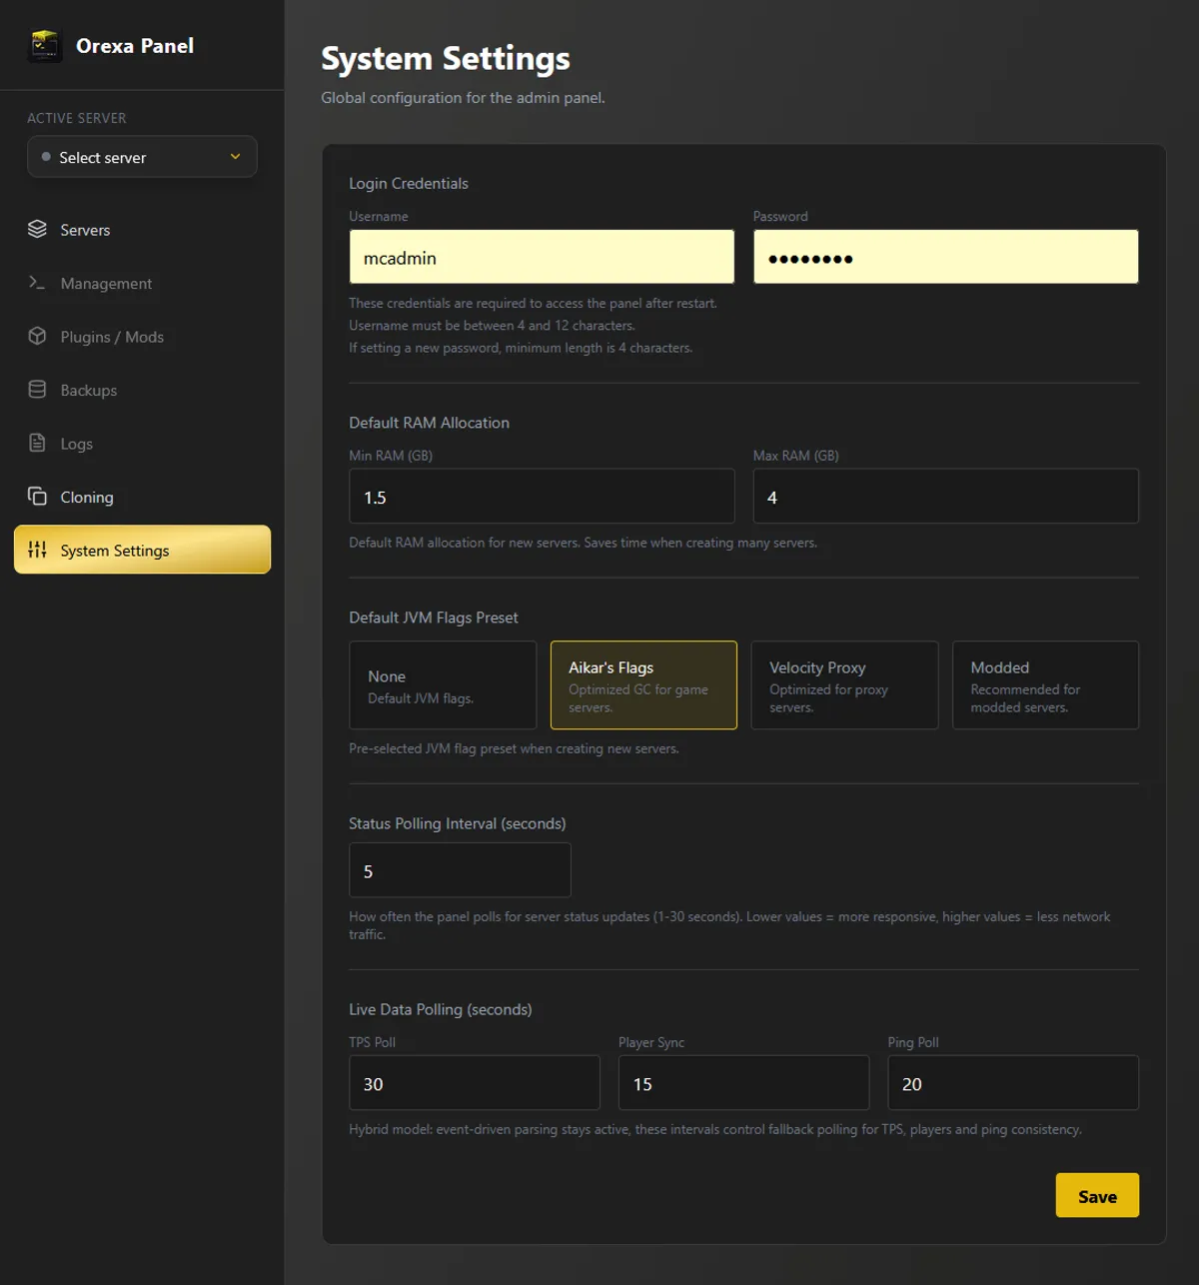
Task: Select the System Settings menu item
Action: [x=142, y=550]
